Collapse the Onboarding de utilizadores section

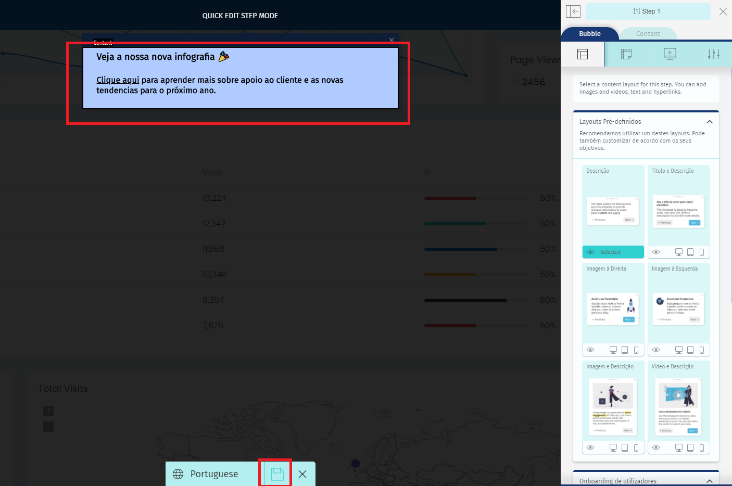[x=709, y=481]
